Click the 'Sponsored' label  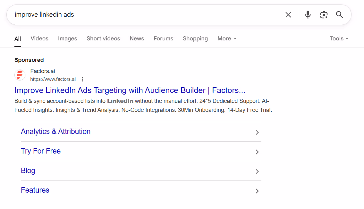[29, 60]
